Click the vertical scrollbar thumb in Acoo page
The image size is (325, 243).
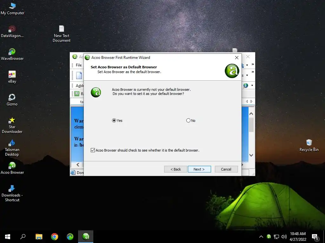click(251, 125)
